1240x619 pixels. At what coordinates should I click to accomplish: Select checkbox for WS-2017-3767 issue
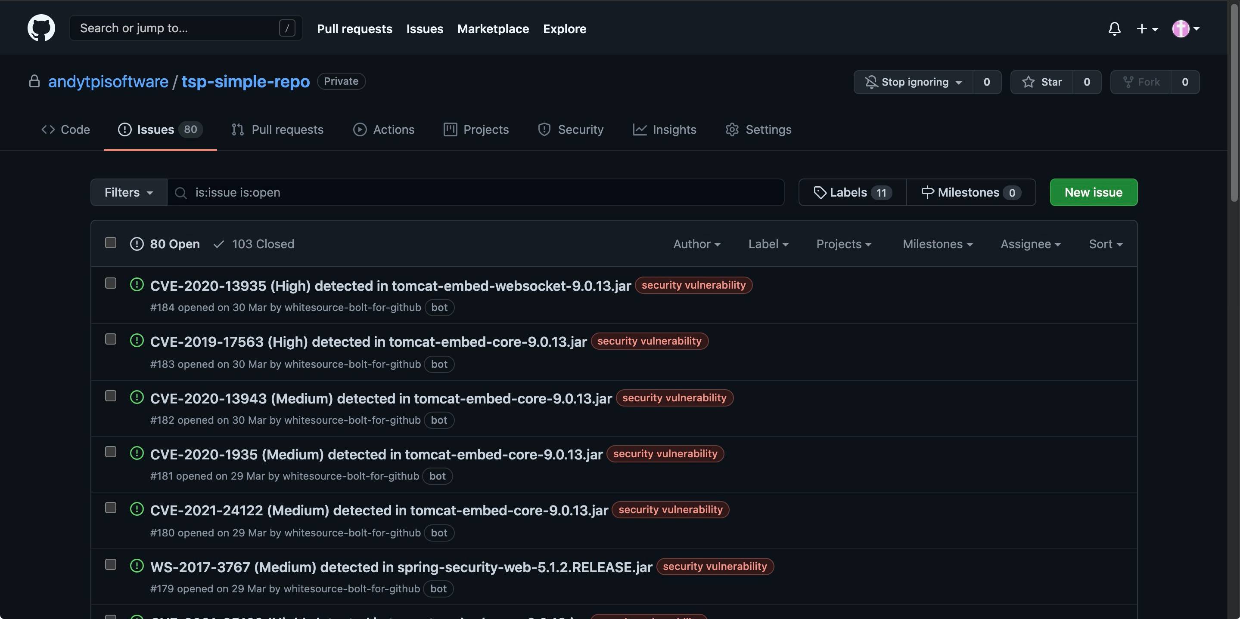pos(111,564)
